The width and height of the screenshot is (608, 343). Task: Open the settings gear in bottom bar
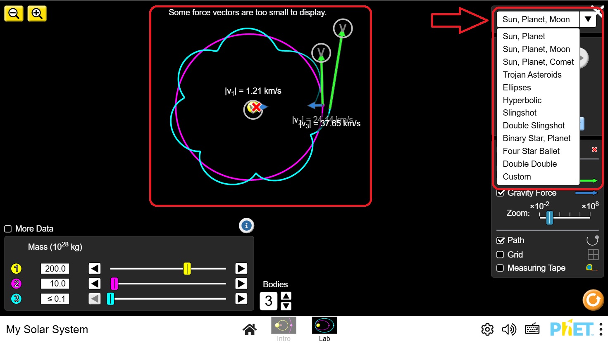[487, 329]
